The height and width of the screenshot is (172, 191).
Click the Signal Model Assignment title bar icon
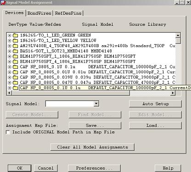click(3, 2)
